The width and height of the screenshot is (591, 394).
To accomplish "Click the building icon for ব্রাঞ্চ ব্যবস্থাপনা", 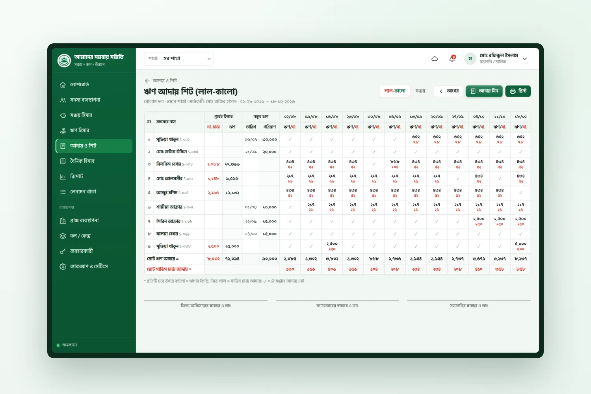I will click(x=63, y=221).
